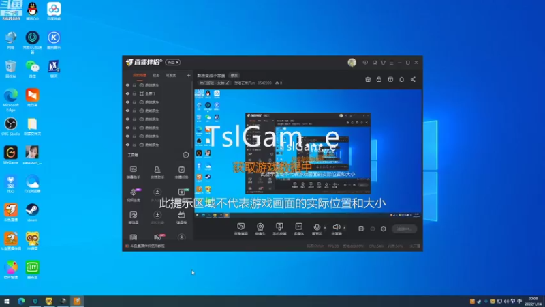The width and height of the screenshot is (545, 307).
Task: Hide the source directly below 全屏 1
Action: tap(127, 102)
